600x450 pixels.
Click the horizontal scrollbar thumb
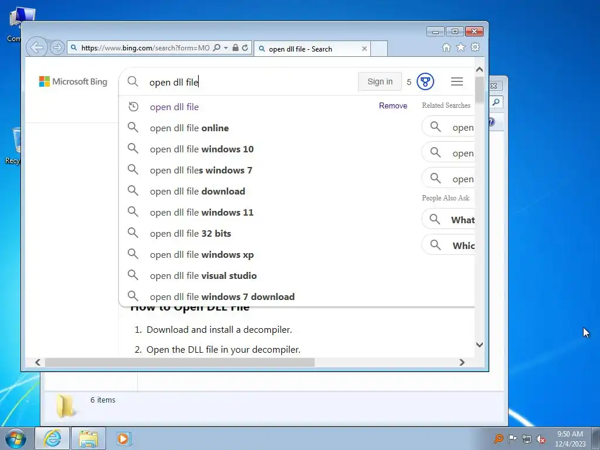click(179, 362)
